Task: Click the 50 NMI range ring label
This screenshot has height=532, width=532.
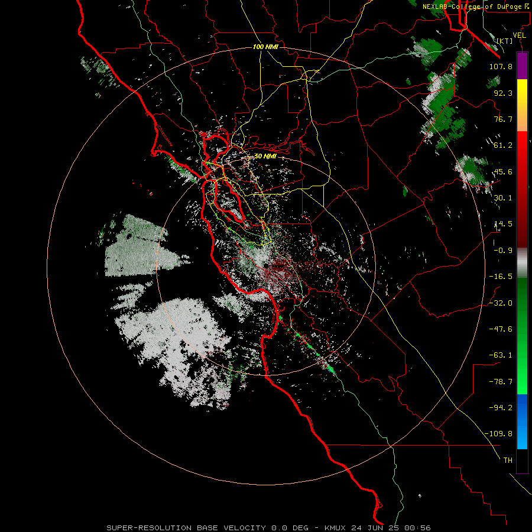Action: [265, 157]
